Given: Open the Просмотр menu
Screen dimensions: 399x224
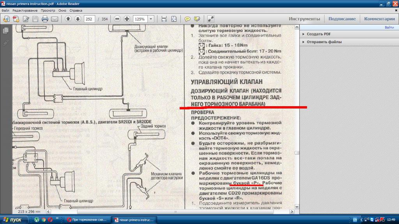Looking at the screenshot, I should [48, 10].
